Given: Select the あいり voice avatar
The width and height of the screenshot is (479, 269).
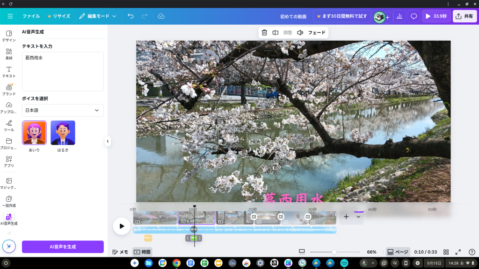Looking at the screenshot, I should pyautogui.click(x=34, y=133).
